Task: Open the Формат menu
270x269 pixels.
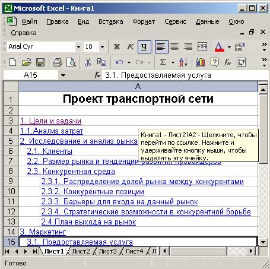Action: tap(144, 21)
